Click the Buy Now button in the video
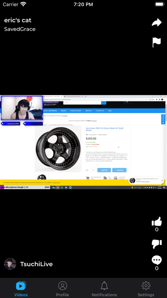Viewport: 167px width, 298px height. [119, 170]
